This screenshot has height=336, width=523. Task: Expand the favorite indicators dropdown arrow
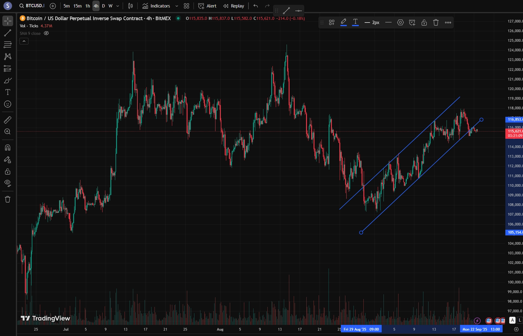coord(177,6)
